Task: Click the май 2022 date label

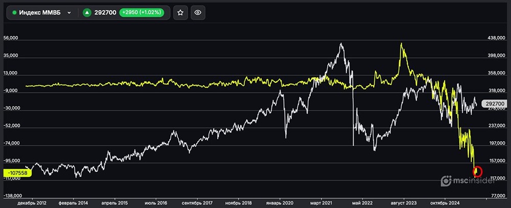Action: pyautogui.click(x=363, y=202)
